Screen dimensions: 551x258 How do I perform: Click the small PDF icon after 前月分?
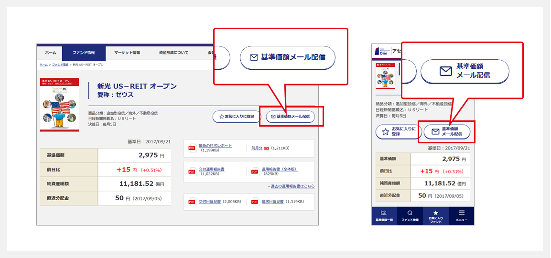(266, 148)
